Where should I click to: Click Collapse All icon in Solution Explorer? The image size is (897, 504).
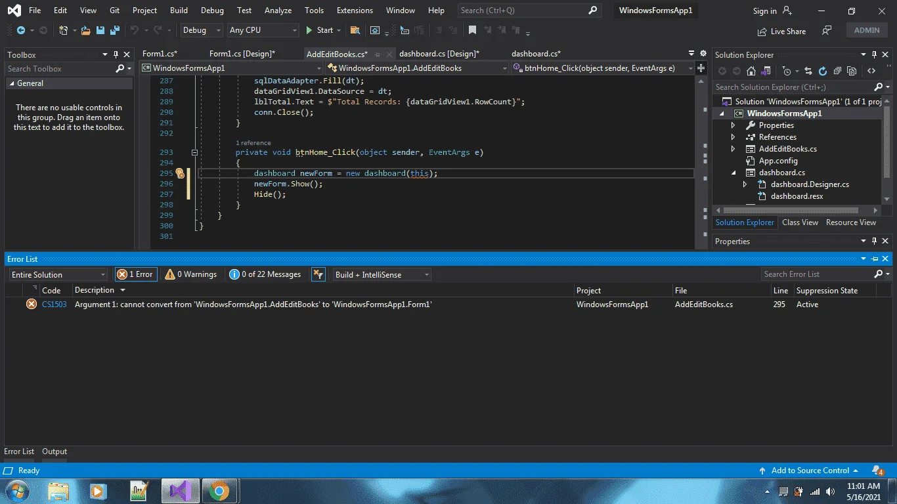tap(838, 71)
